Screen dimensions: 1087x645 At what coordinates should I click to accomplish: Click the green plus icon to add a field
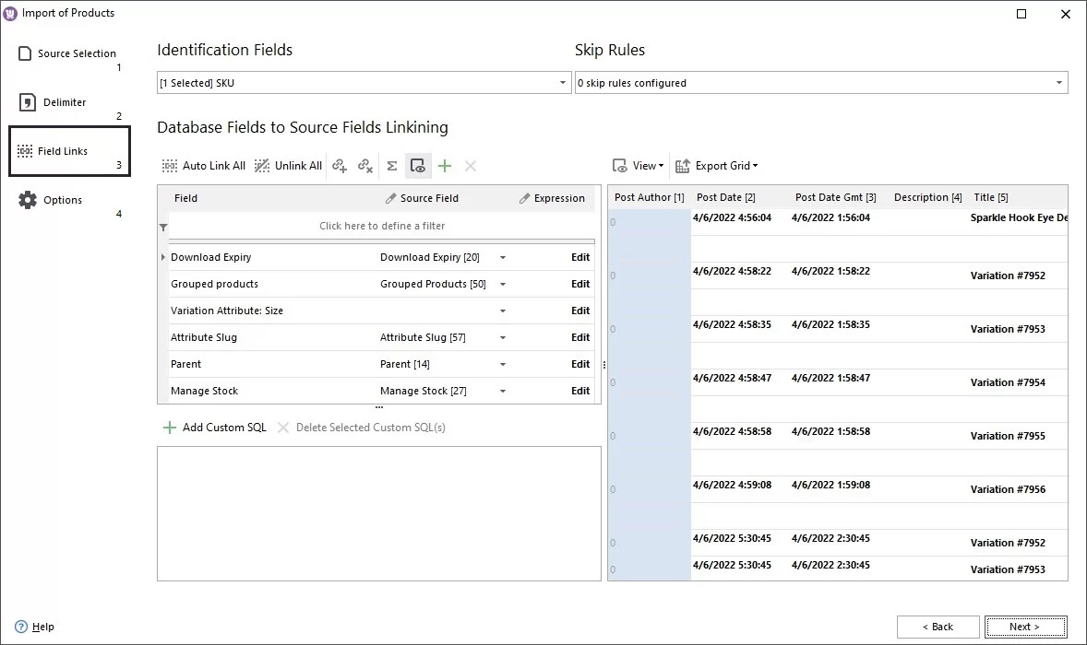[444, 166]
